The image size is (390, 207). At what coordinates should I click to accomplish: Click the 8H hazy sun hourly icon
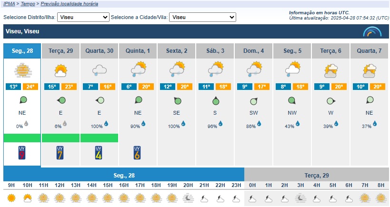point(381,198)
